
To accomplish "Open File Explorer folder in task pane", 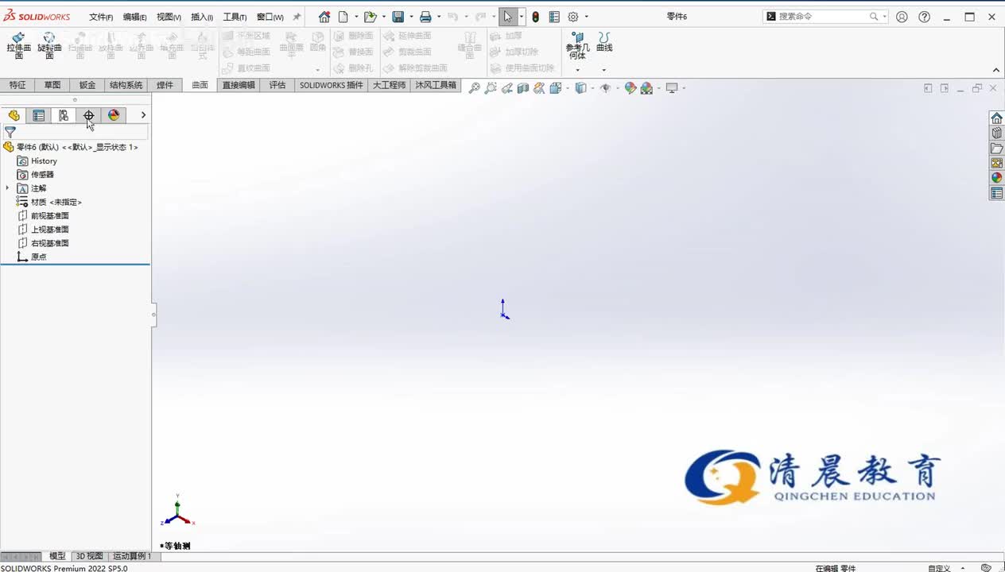I will click(x=996, y=148).
